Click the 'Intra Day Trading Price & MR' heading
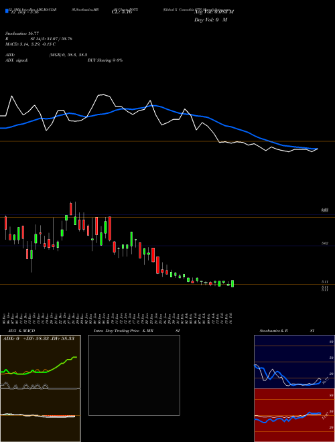This screenshot has height=442, width=335. pyautogui.click(x=123, y=331)
